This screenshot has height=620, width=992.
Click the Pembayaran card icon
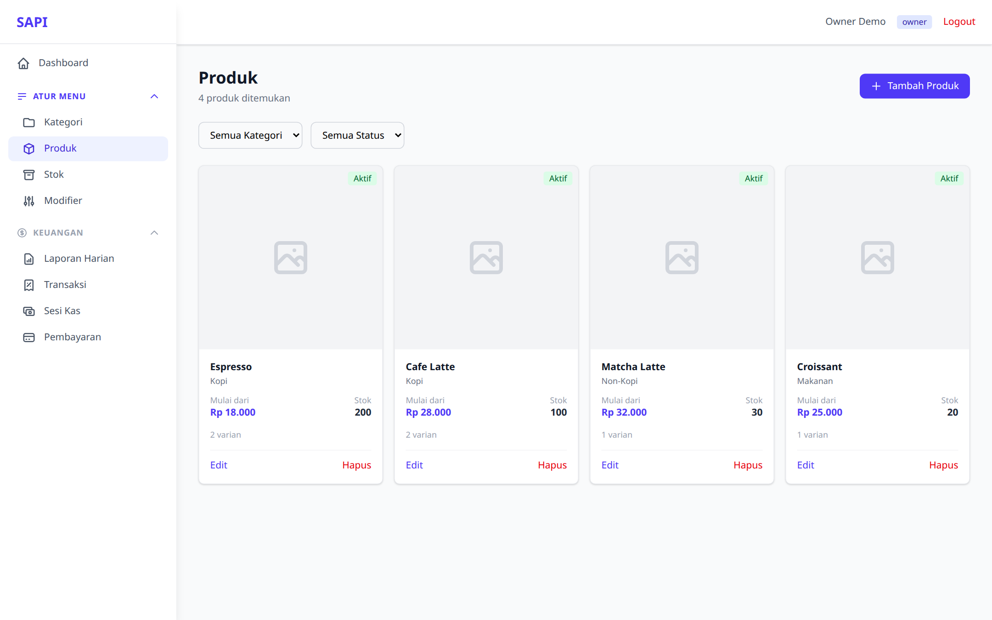[x=29, y=338]
